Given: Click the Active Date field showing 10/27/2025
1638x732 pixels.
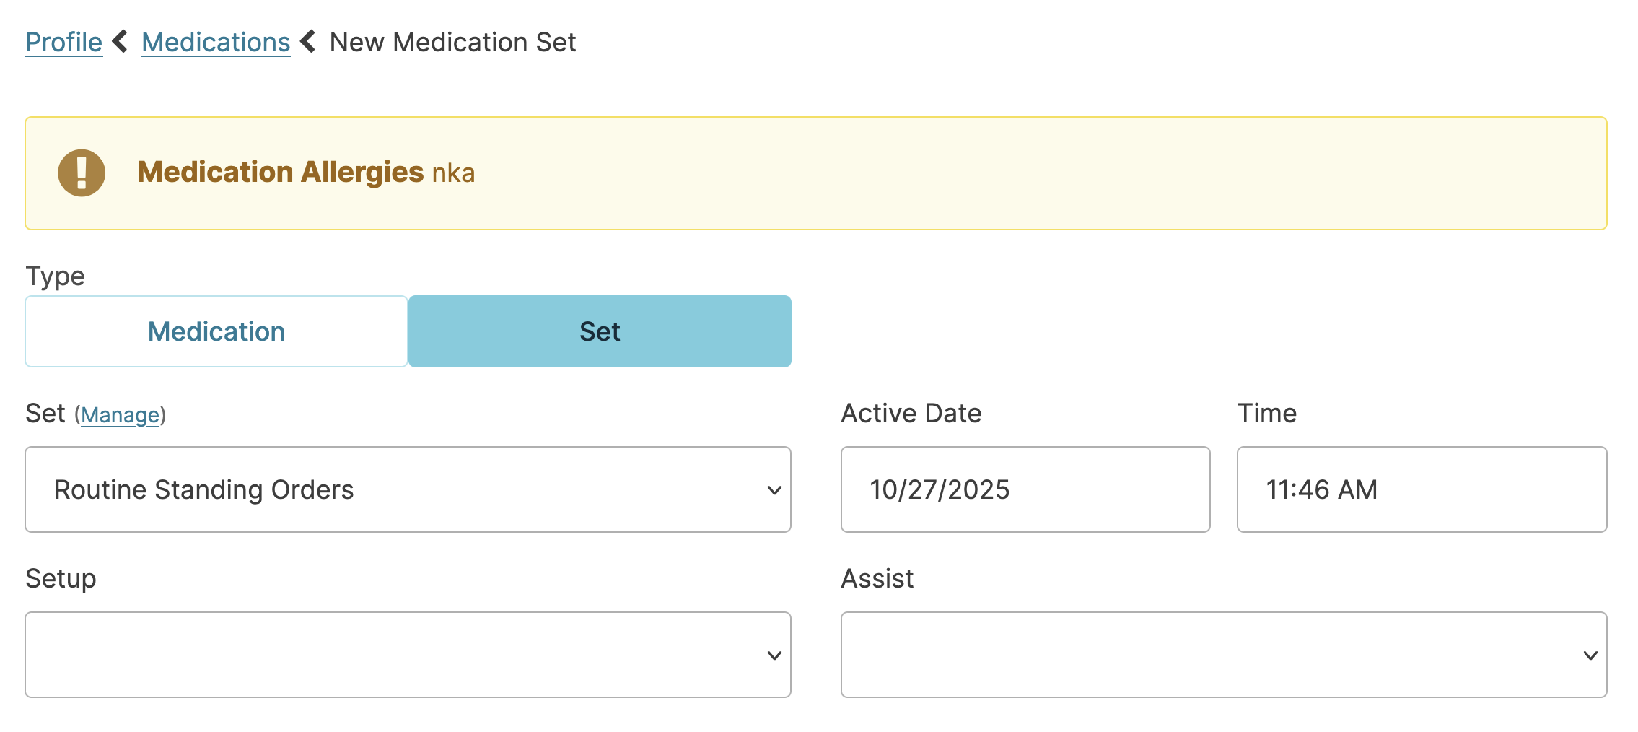Looking at the screenshot, I should click(1025, 489).
